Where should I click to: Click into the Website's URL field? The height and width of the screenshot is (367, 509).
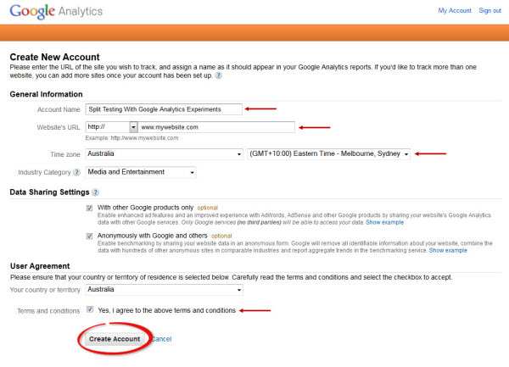[216, 127]
